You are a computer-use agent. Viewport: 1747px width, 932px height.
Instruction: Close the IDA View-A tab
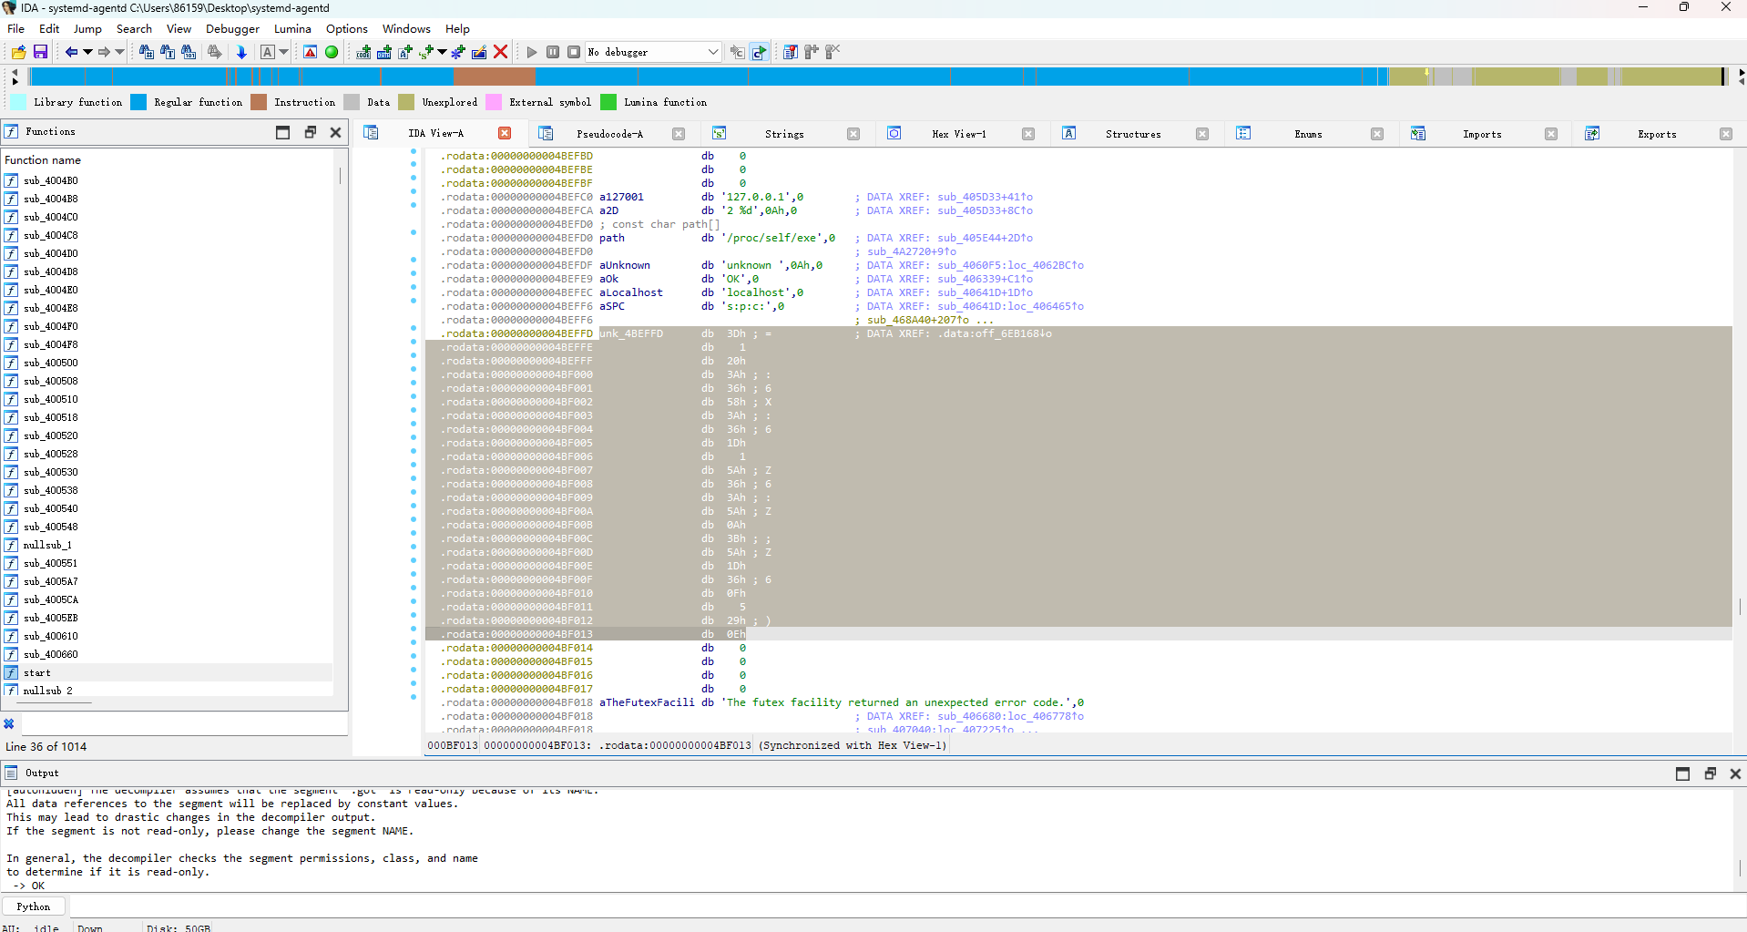(505, 133)
